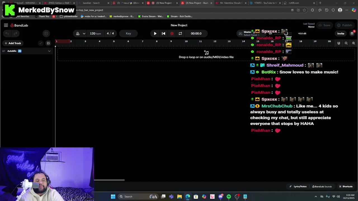Click the drop loop or audio area

click(x=206, y=54)
